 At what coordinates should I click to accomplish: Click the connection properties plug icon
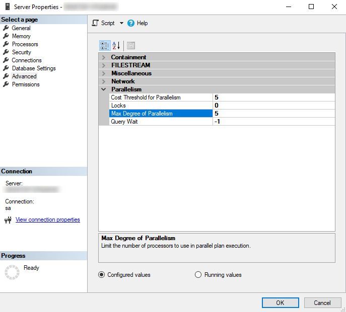point(8,220)
